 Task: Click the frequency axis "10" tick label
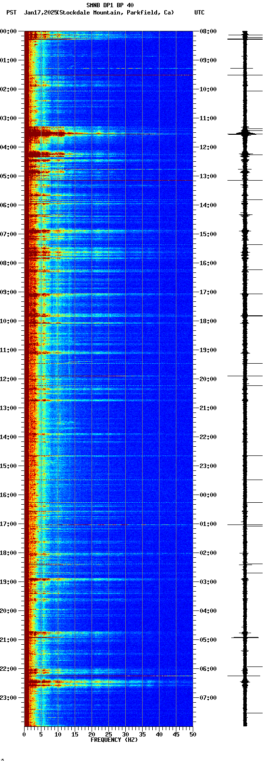58,735
